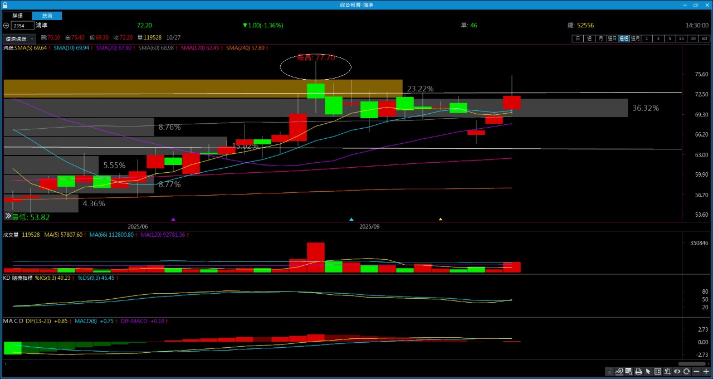
Task: Click the cyan triangle timeline marker
Action: (351, 220)
